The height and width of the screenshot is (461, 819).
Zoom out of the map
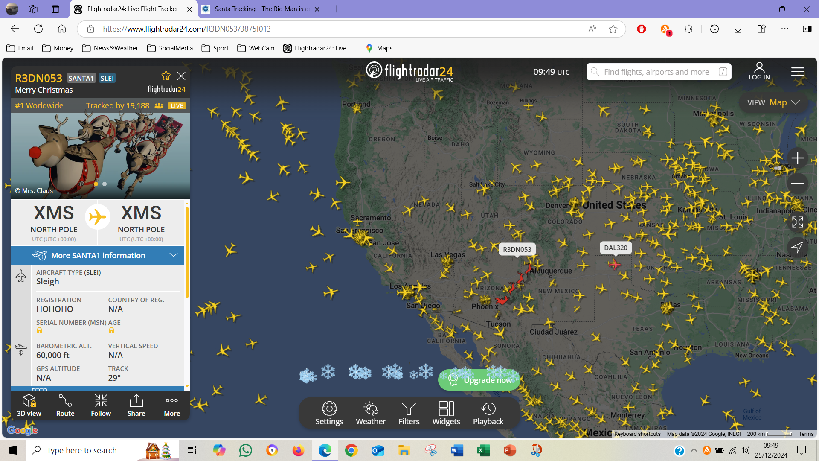click(797, 184)
